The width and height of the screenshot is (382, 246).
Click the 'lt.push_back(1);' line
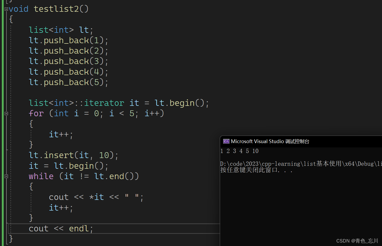point(69,41)
